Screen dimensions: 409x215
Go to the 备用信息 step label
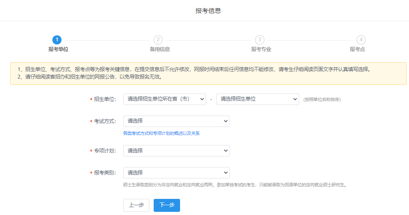(160, 50)
